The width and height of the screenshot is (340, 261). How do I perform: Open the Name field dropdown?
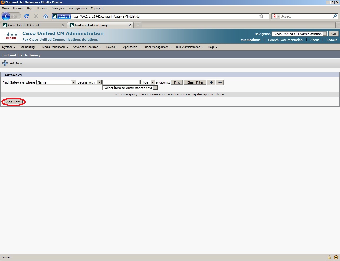(x=56, y=82)
